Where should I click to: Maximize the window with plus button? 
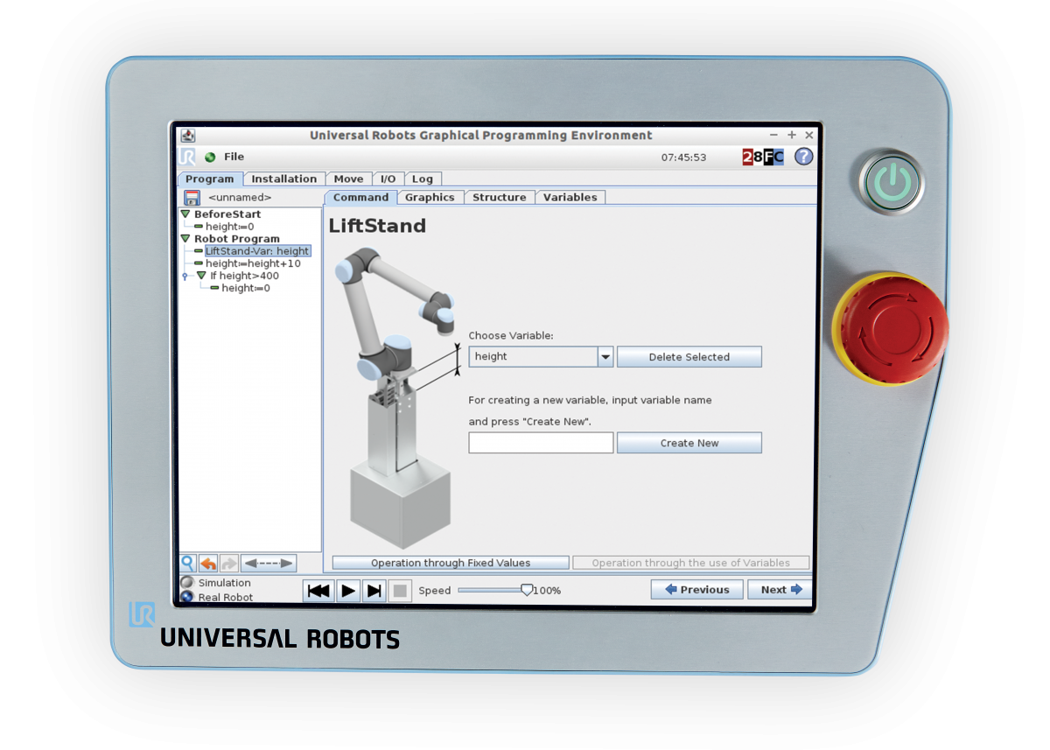tap(792, 136)
